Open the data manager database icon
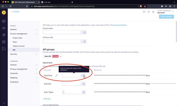Image resolution: width=177 pixels, height=106 pixels. (4, 42)
